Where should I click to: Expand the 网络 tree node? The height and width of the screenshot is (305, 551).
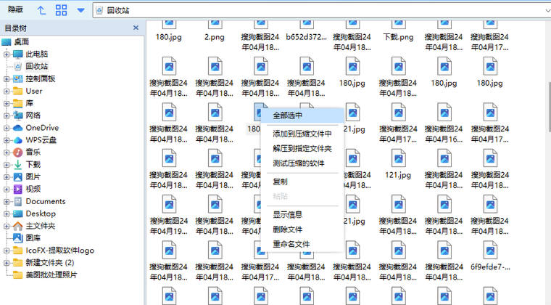pos(7,115)
